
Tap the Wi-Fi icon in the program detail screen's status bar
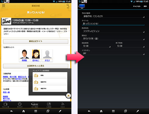click(x=54, y=2)
